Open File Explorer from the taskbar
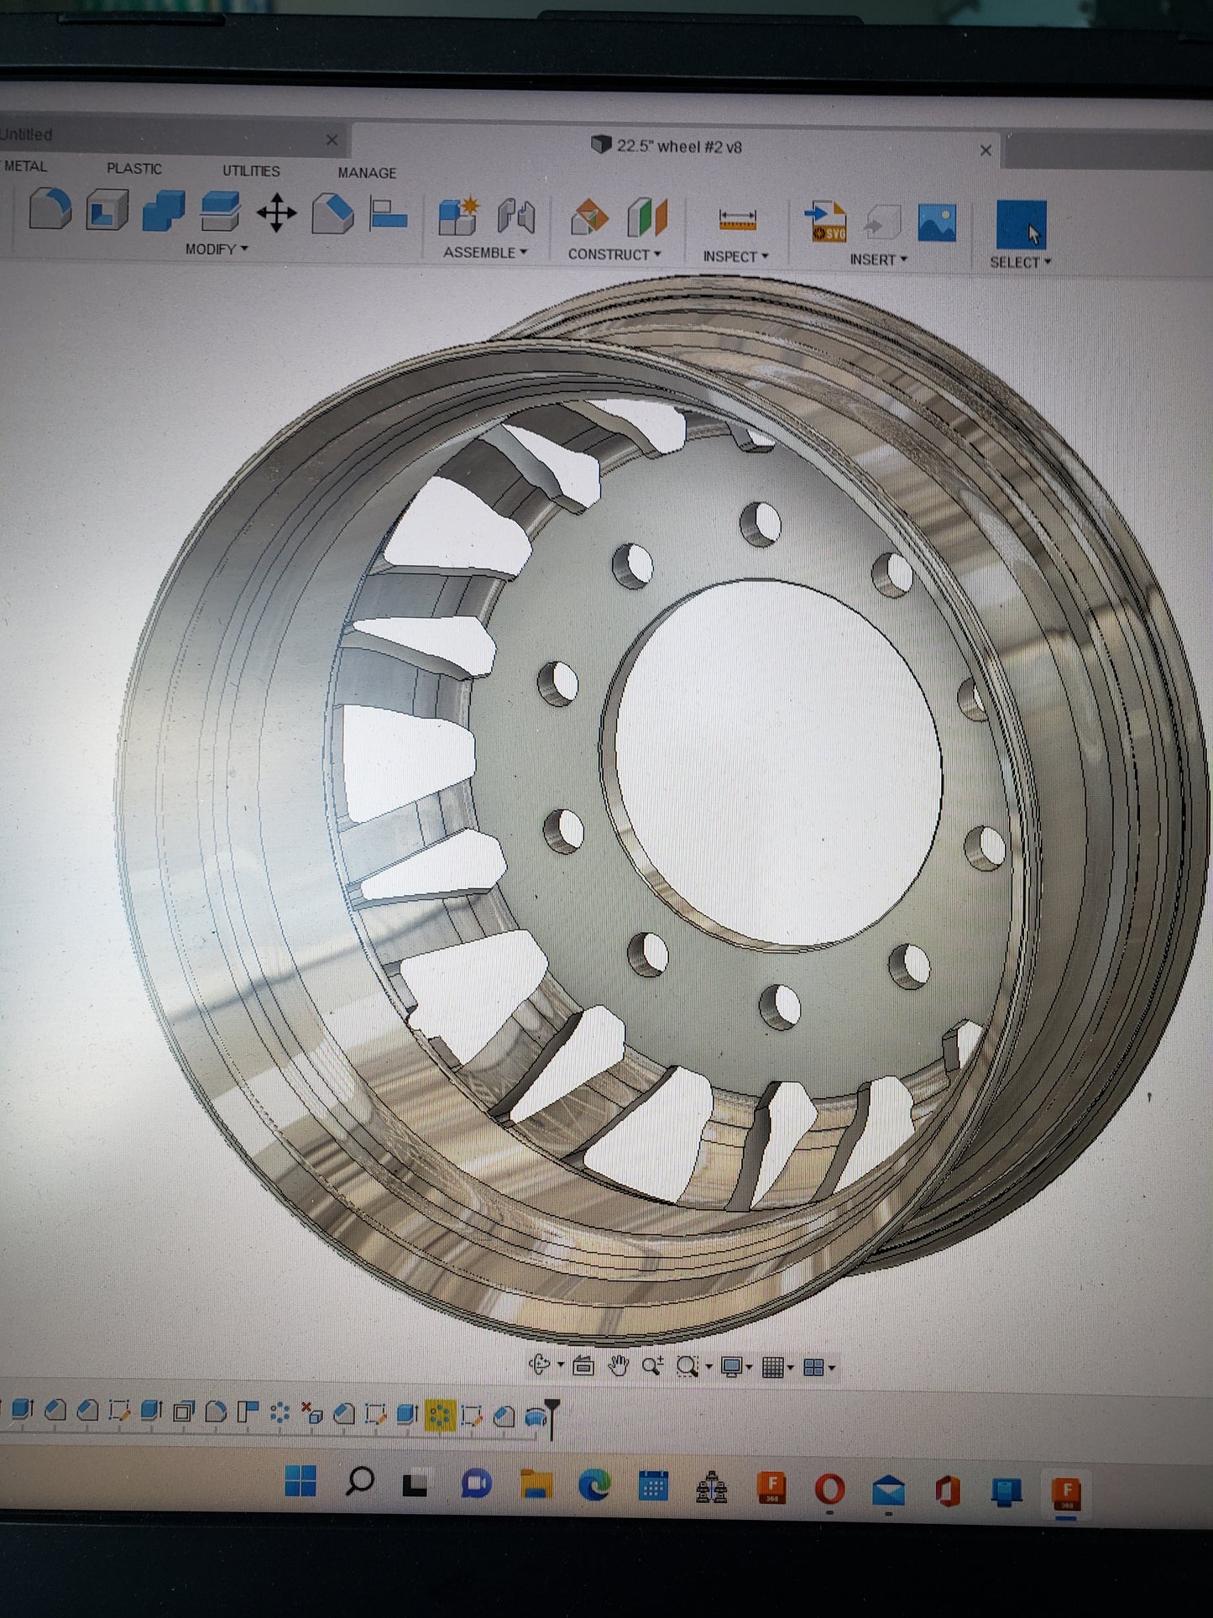Viewport: 1213px width, 1618px height. point(536,1484)
